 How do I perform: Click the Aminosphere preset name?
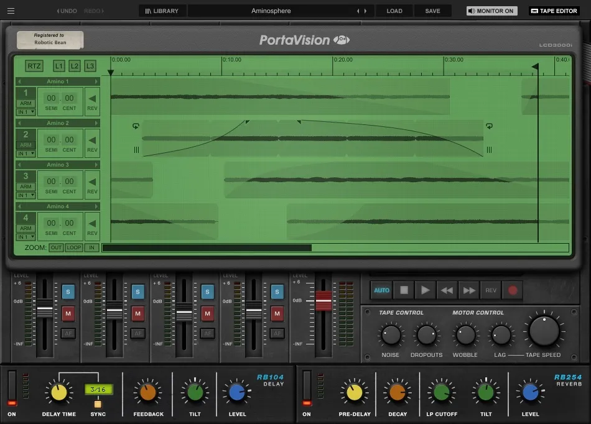[x=271, y=11]
